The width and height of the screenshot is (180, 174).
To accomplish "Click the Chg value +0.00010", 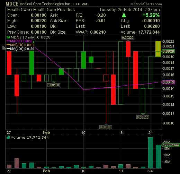I will [x=151, y=21].
